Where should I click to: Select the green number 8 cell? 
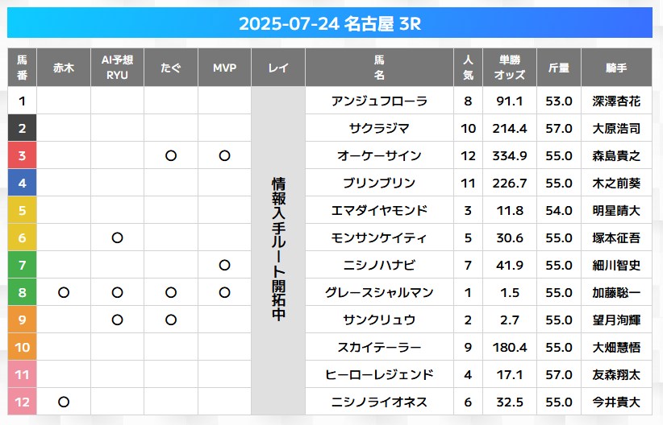(x=22, y=292)
